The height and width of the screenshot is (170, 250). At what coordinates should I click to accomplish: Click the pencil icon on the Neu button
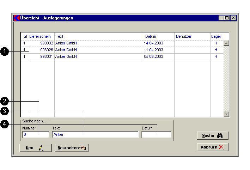pyautogui.click(x=41, y=148)
